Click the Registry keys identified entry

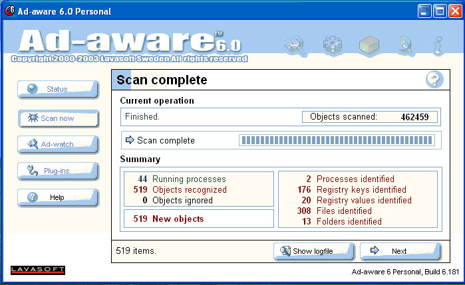coord(358,190)
